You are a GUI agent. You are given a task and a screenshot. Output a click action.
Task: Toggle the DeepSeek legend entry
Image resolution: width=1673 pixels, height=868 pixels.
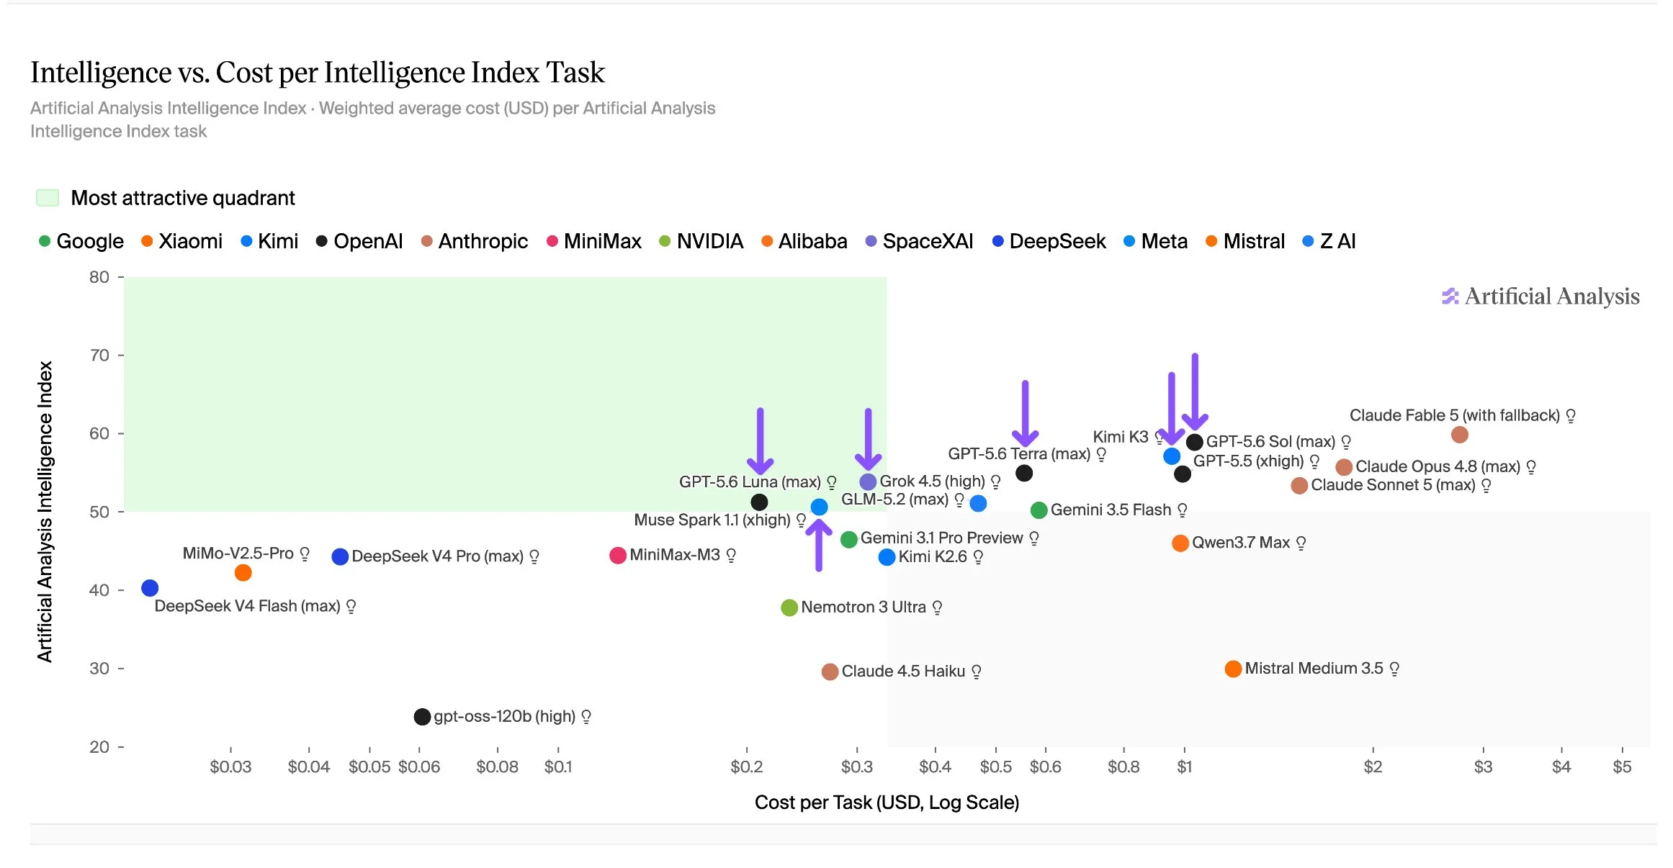tap(1049, 241)
